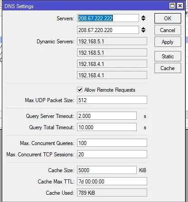The height and width of the screenshot is (202, 188).
Task: Click the Cache Max TTL label
Action: (x=56, y=181)
